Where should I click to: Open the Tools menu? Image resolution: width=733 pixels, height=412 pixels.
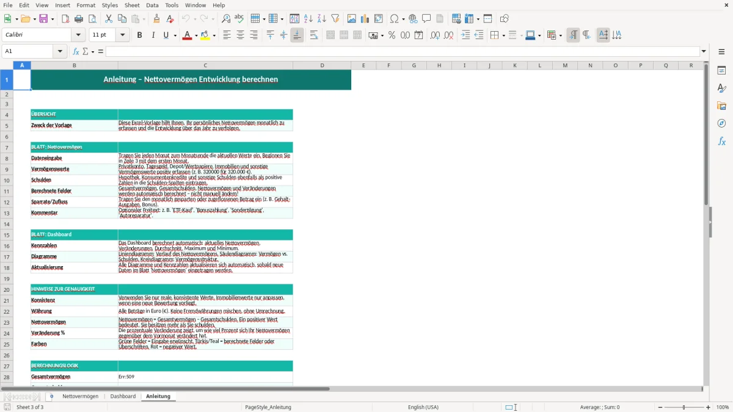point(172,5)
